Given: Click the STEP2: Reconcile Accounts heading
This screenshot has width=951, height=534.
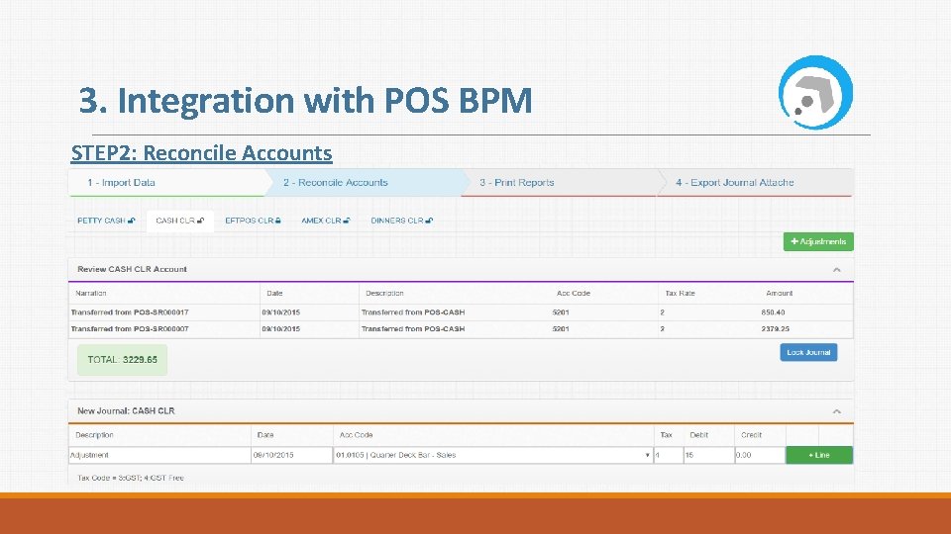Looking at the screenshot, I should pyautogui.click(x=201, y=152).
